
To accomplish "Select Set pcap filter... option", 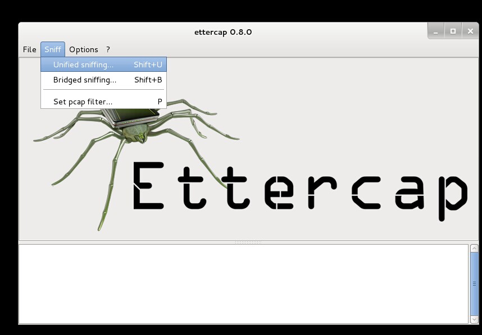I will 103,102.
